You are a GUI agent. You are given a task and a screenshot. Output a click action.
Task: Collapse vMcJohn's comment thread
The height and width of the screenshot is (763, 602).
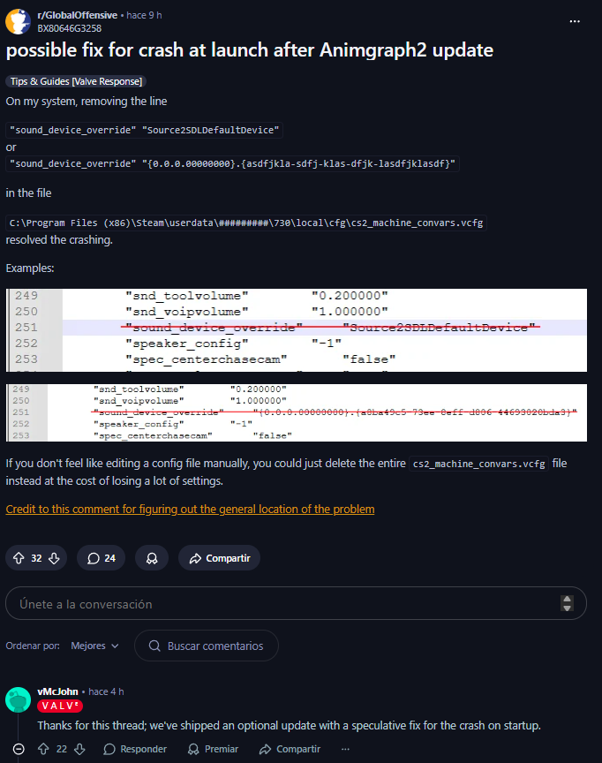19,749
